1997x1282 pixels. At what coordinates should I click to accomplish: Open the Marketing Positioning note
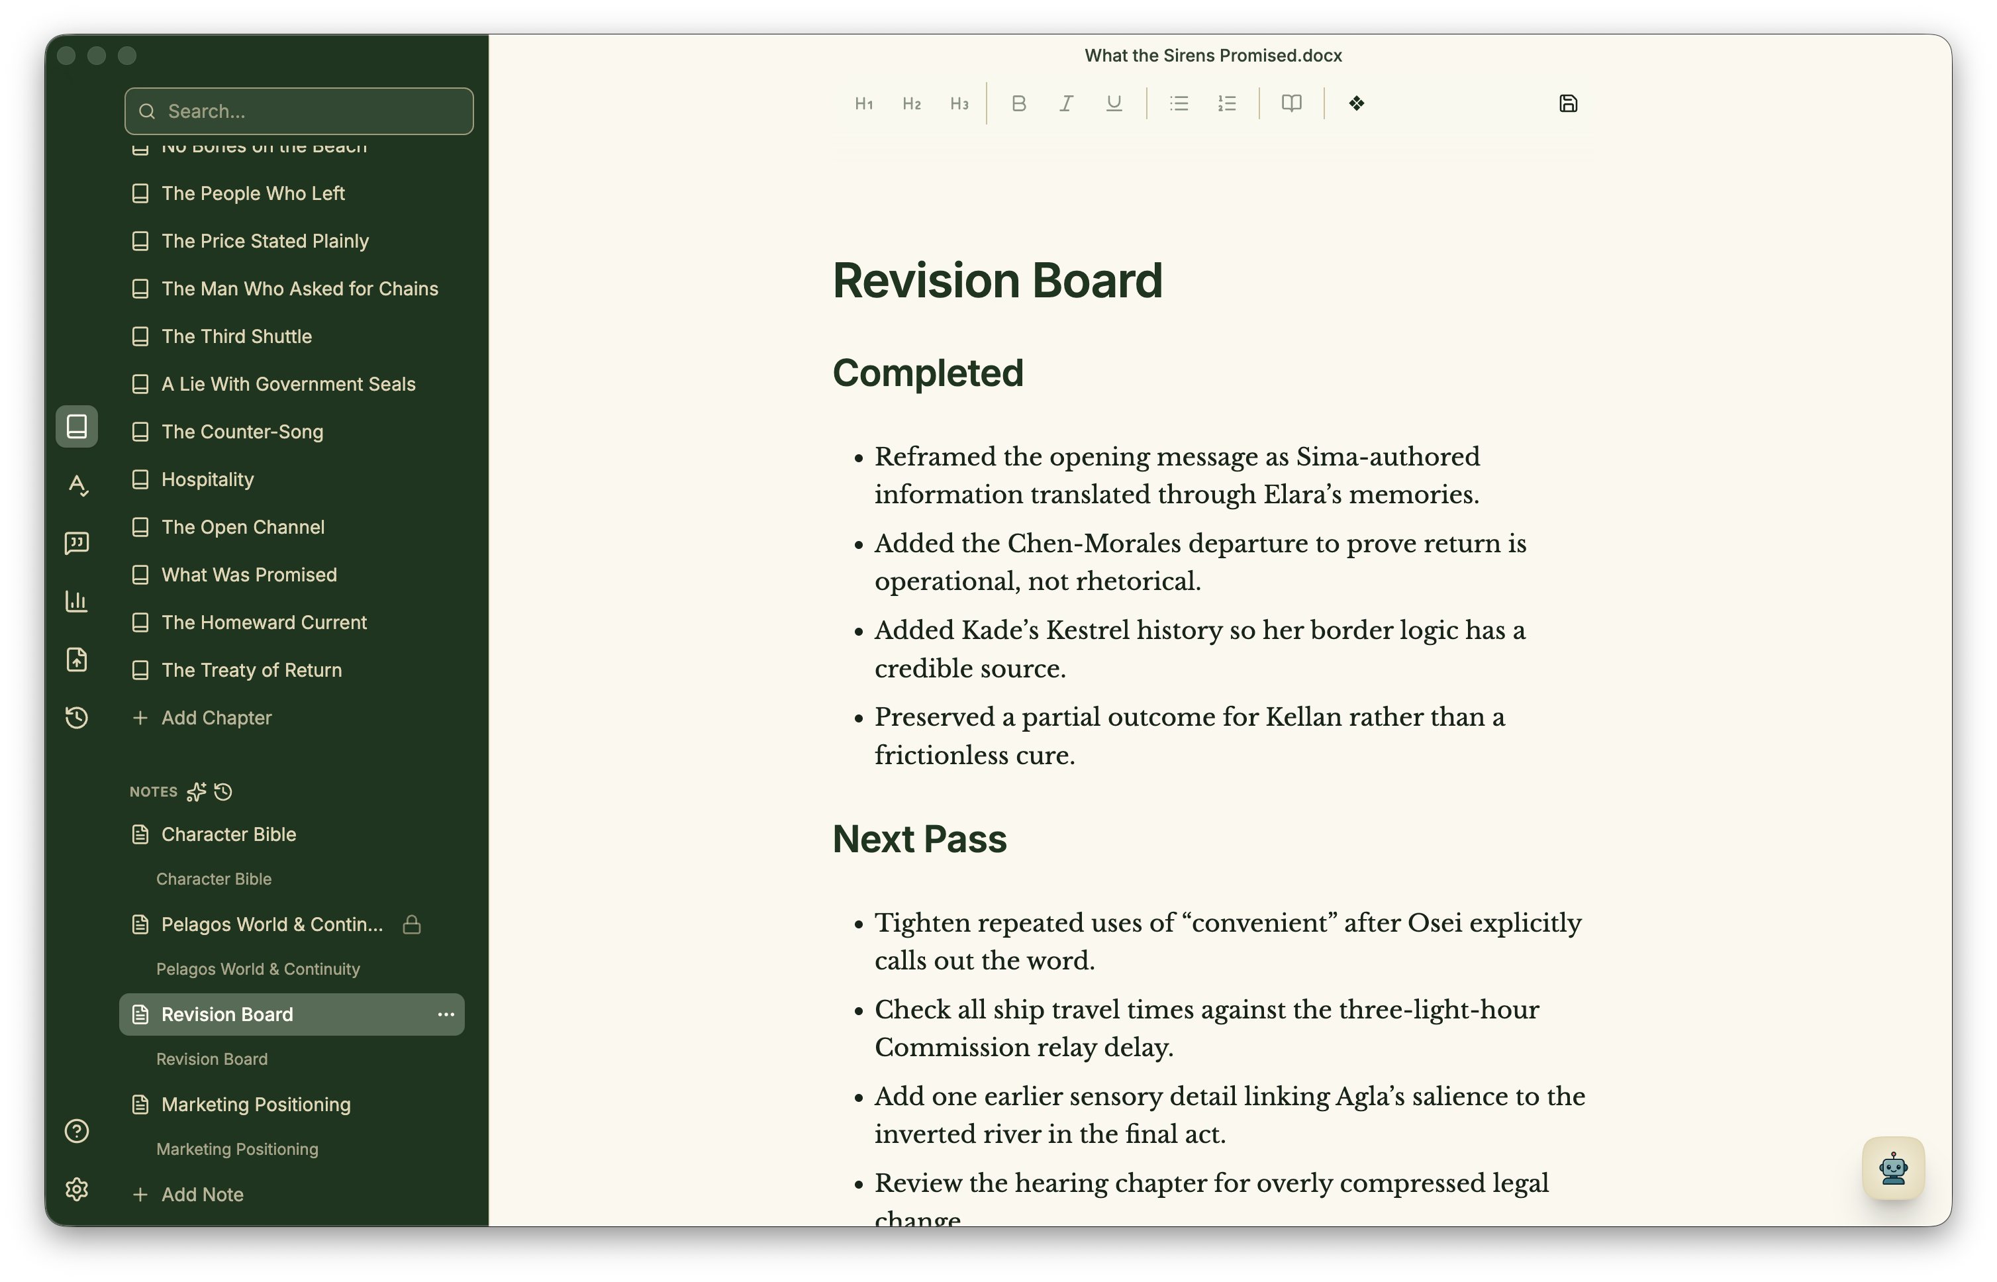click(x=291, y=1104)
